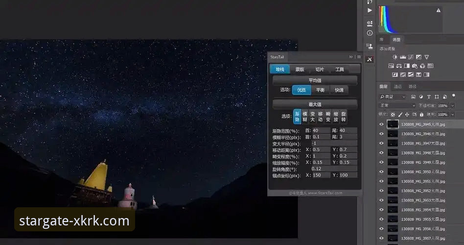Open the opacity 100% slider arrow
Image resolution: width=464 pixels, height=245 pixels.
click(x=452, y=105)
